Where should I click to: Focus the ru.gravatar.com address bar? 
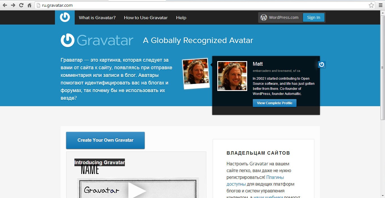(205, 5)
